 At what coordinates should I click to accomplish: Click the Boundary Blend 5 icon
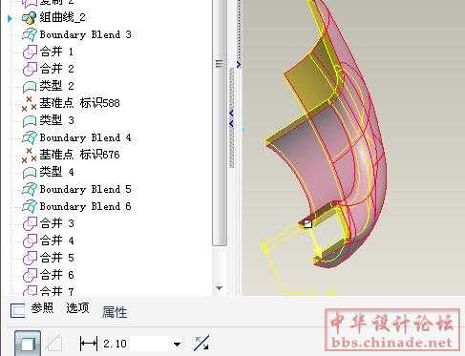point(30,189)
